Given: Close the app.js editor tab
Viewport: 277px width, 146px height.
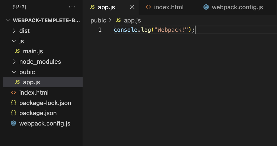Looking at the screenshot, I should coord(132,7).
